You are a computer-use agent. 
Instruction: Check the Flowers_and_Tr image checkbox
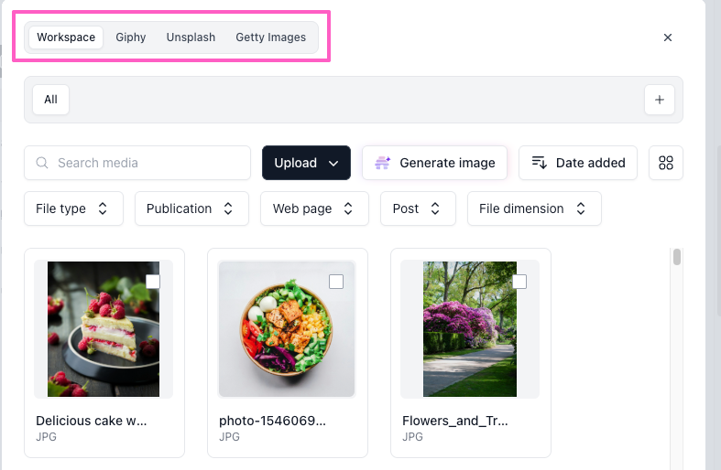point(519,282)
